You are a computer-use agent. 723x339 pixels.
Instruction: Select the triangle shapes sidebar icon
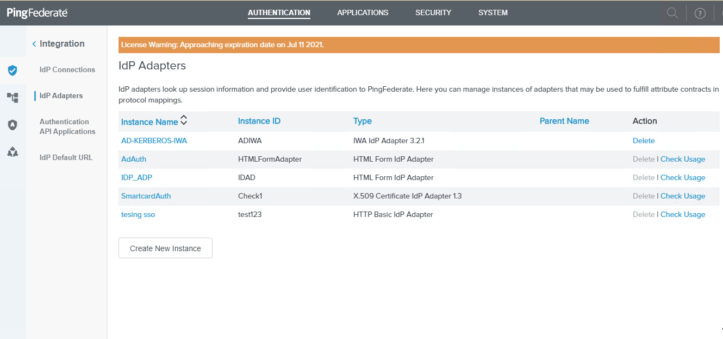(x=13, y=152)
